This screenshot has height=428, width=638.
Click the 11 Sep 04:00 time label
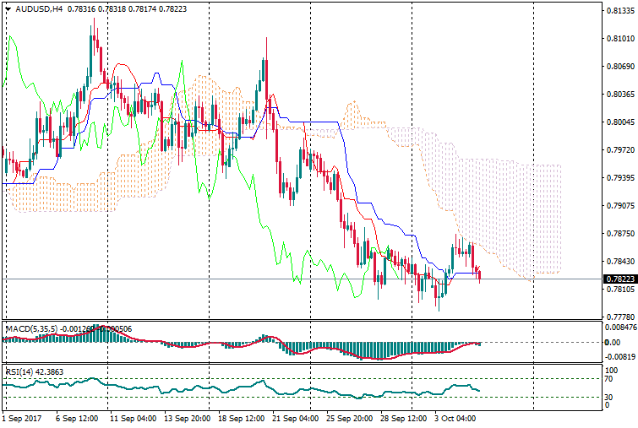coord(131,419)
